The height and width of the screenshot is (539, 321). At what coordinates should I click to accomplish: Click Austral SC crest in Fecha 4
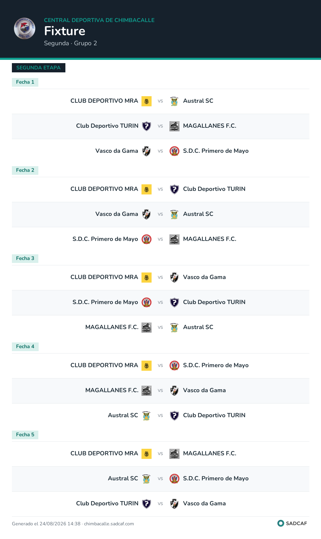tap(147, 416)
